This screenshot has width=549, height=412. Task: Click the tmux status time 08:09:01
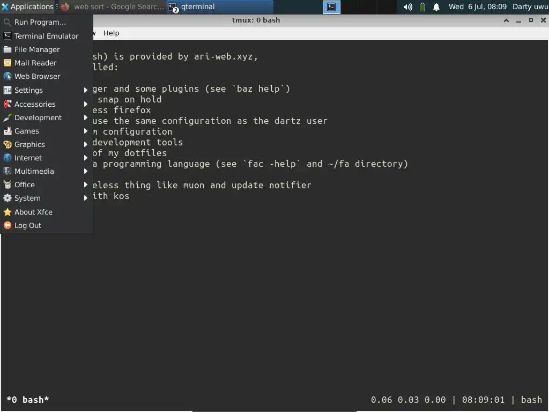pyautogui.click(x=483, y=400)
